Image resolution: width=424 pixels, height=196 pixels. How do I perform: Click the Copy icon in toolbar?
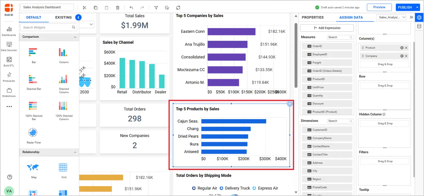tap(95, 8)
